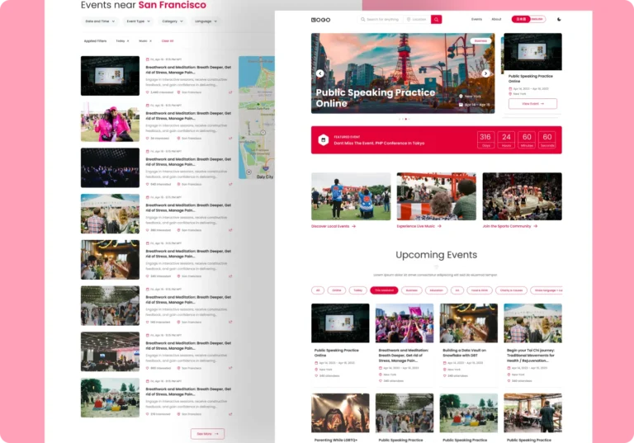This screenshot has height=443, width=634.
Task: Switch the site language to English
Action: 537,19
